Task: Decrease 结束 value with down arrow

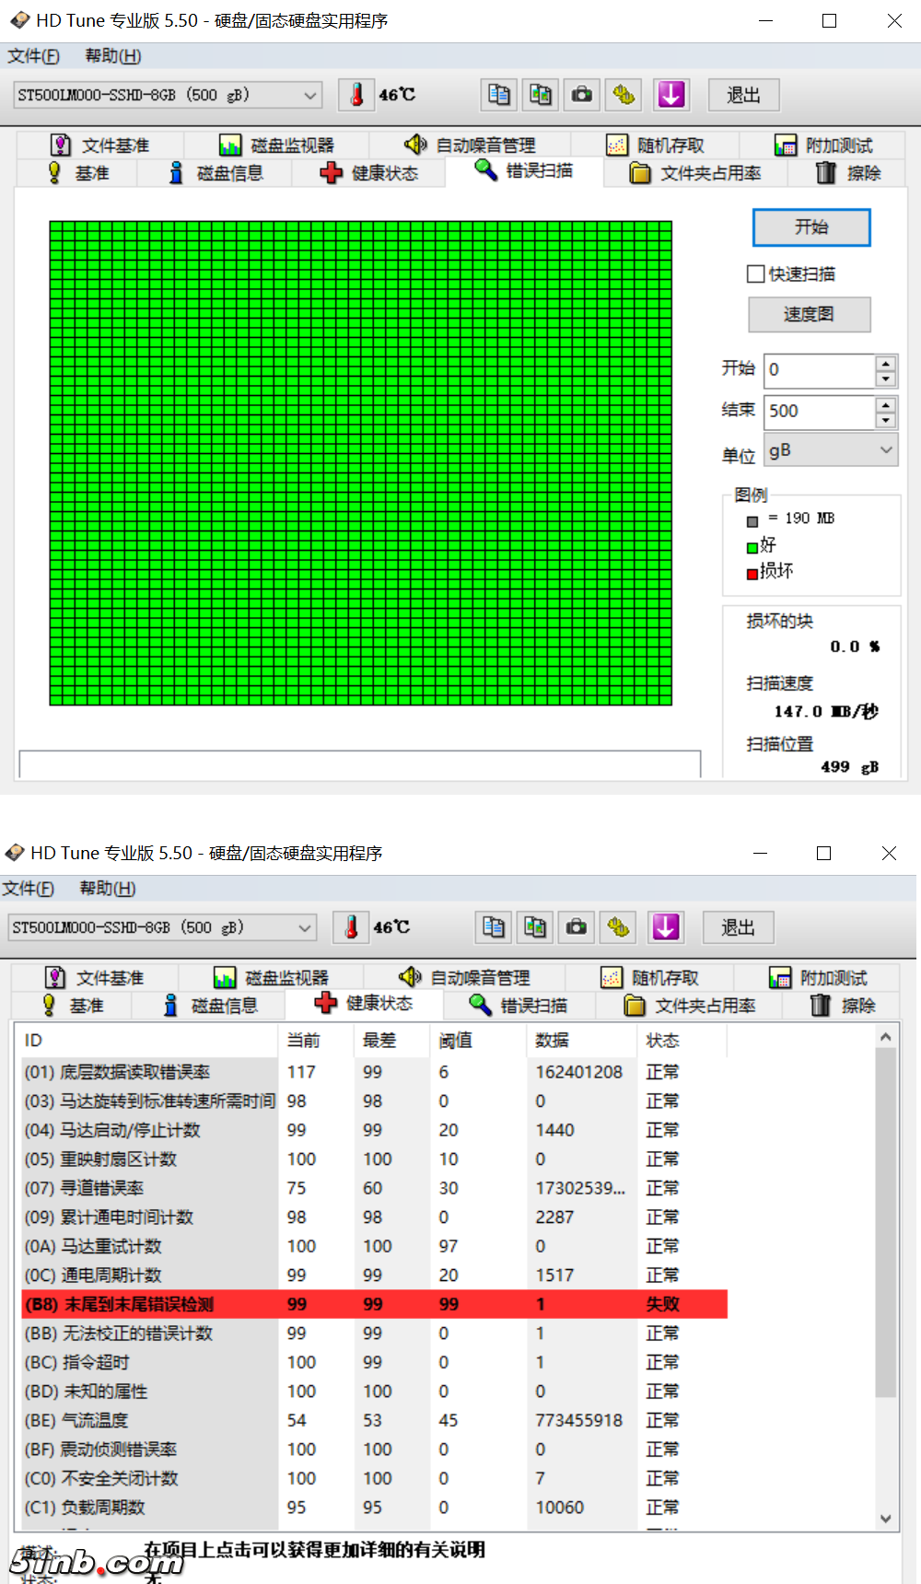Action: [x=885, y=420]
